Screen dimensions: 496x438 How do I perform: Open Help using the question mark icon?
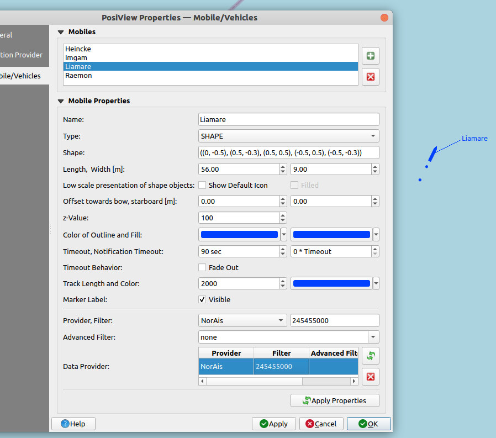73,424
